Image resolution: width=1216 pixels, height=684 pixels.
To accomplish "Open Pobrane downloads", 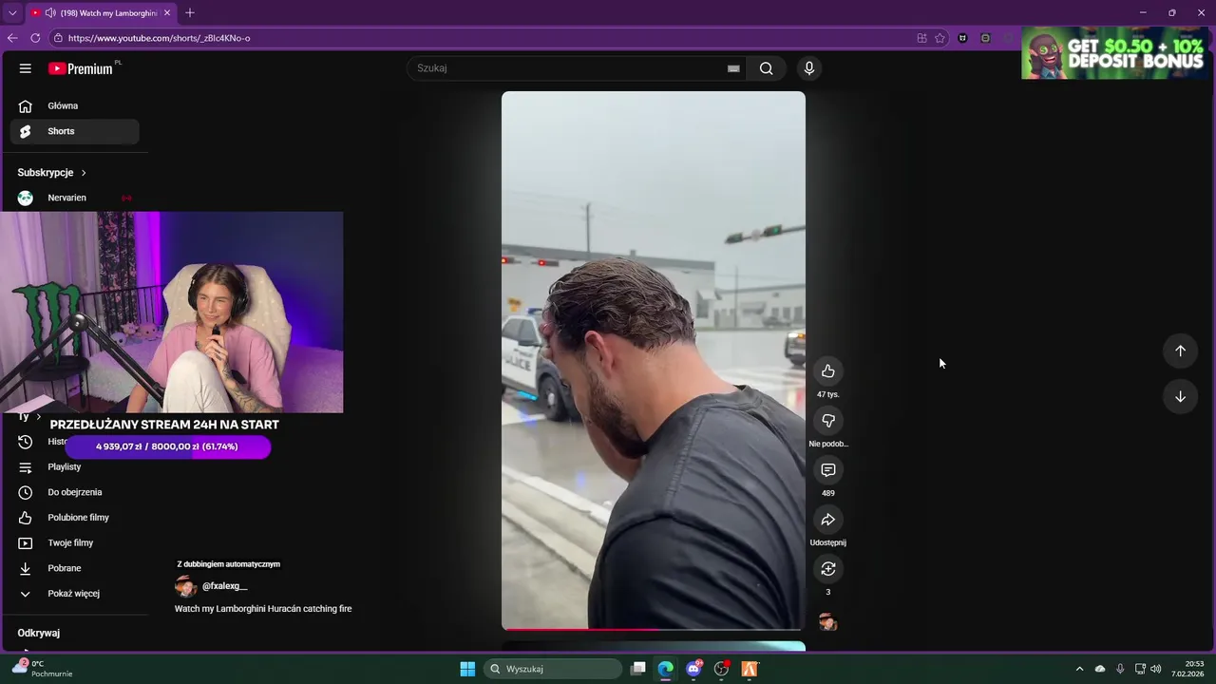I will pos(74,568).
